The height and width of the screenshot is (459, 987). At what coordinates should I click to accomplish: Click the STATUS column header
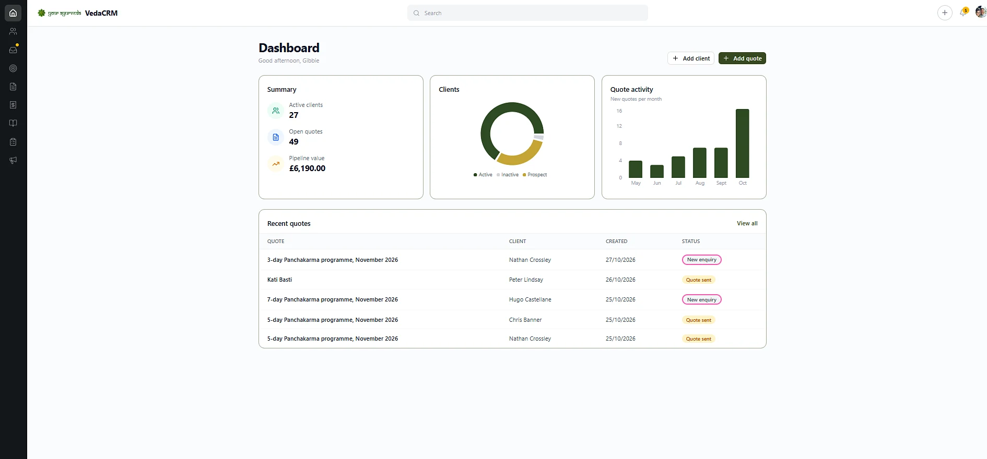click(690, 241)
